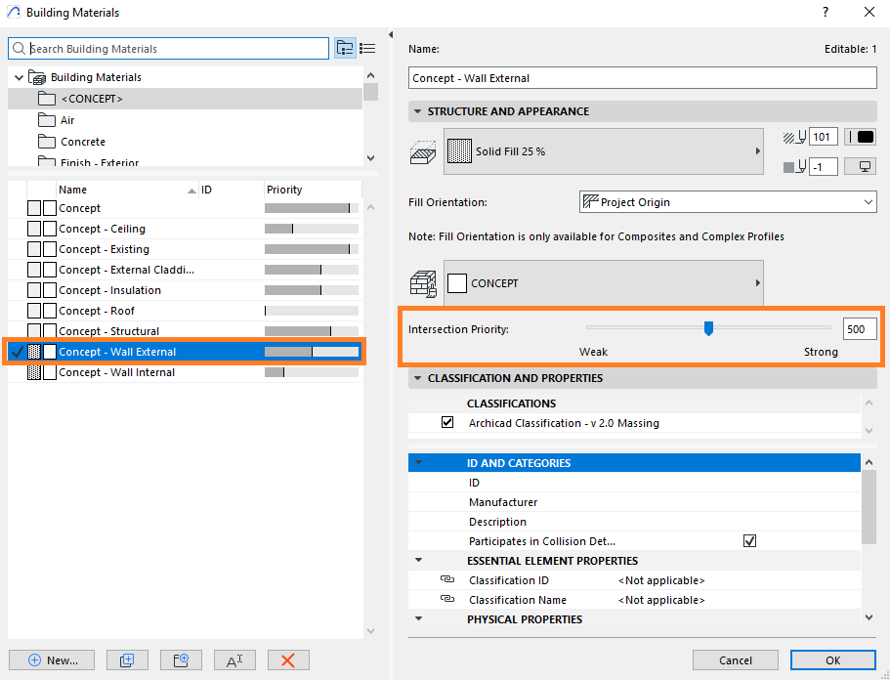The height and width of the screenshot is (680, 890).
Task: Click the help question mark button
Action: 826,12
